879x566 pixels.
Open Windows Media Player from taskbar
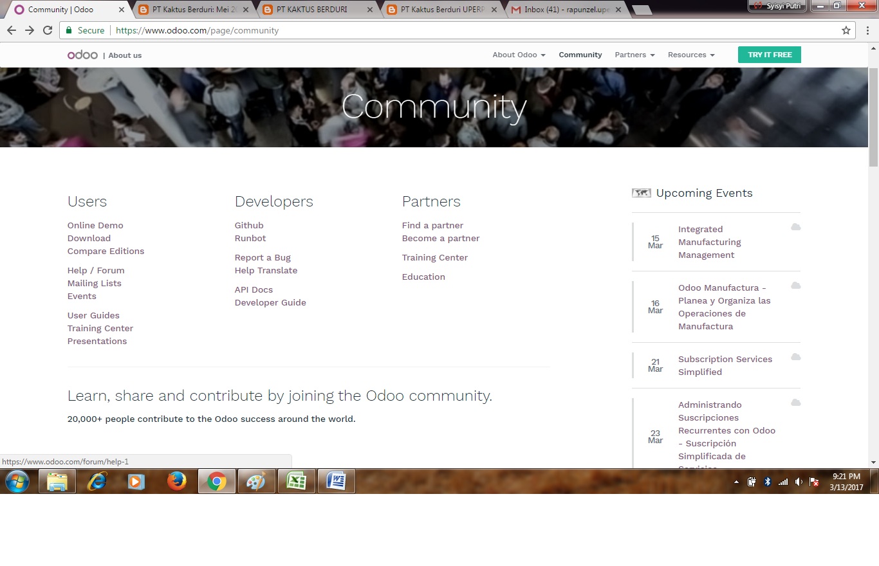136,481
